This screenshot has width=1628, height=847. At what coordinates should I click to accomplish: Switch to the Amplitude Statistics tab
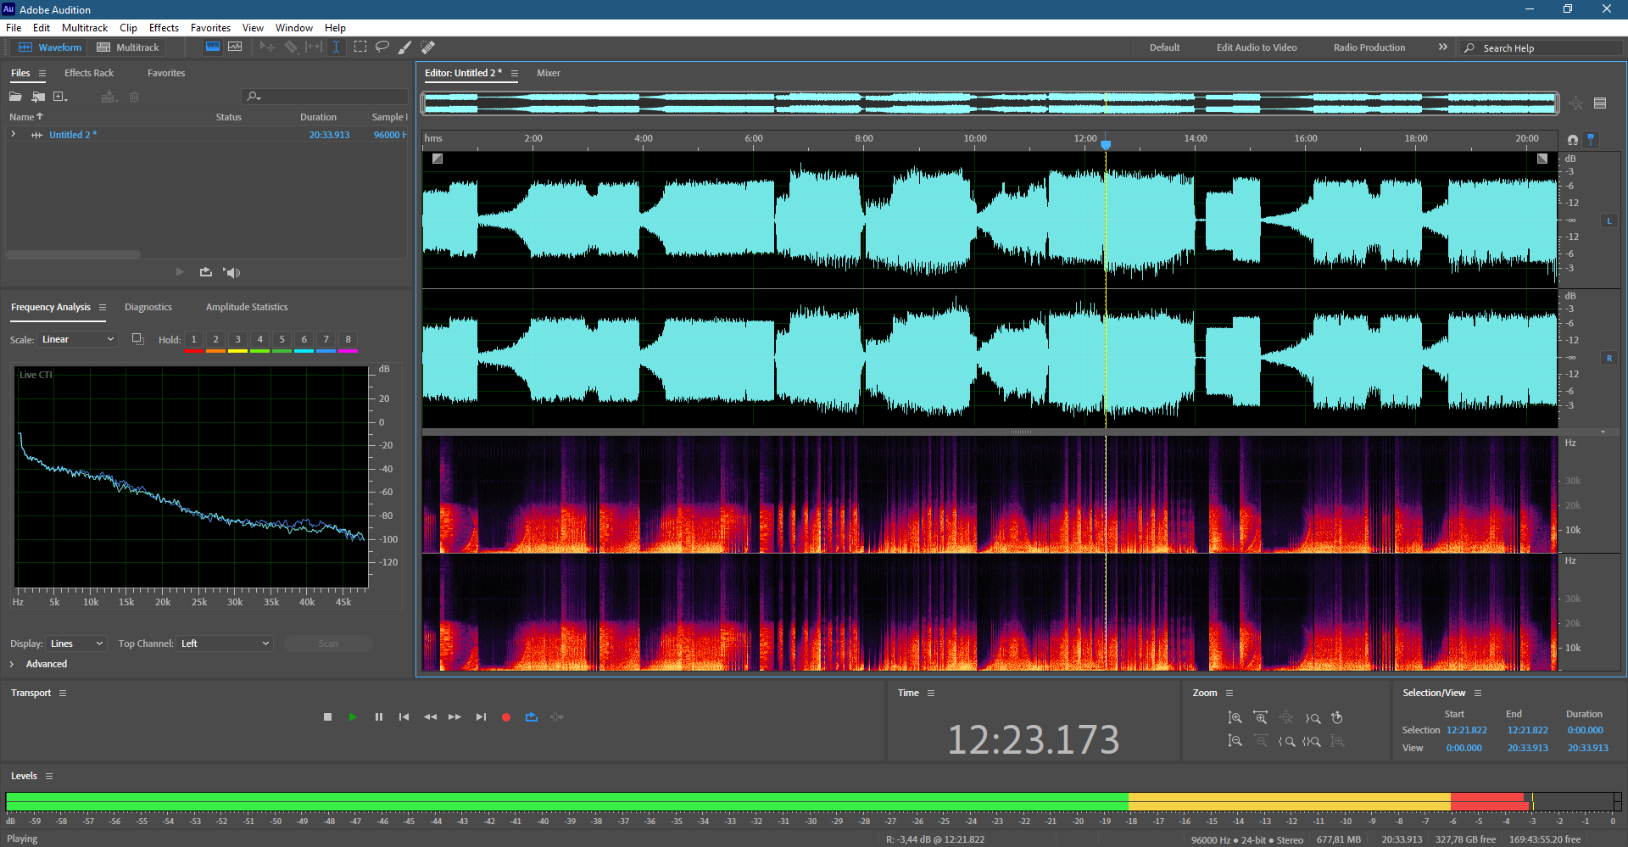click(x=246, y=307)
